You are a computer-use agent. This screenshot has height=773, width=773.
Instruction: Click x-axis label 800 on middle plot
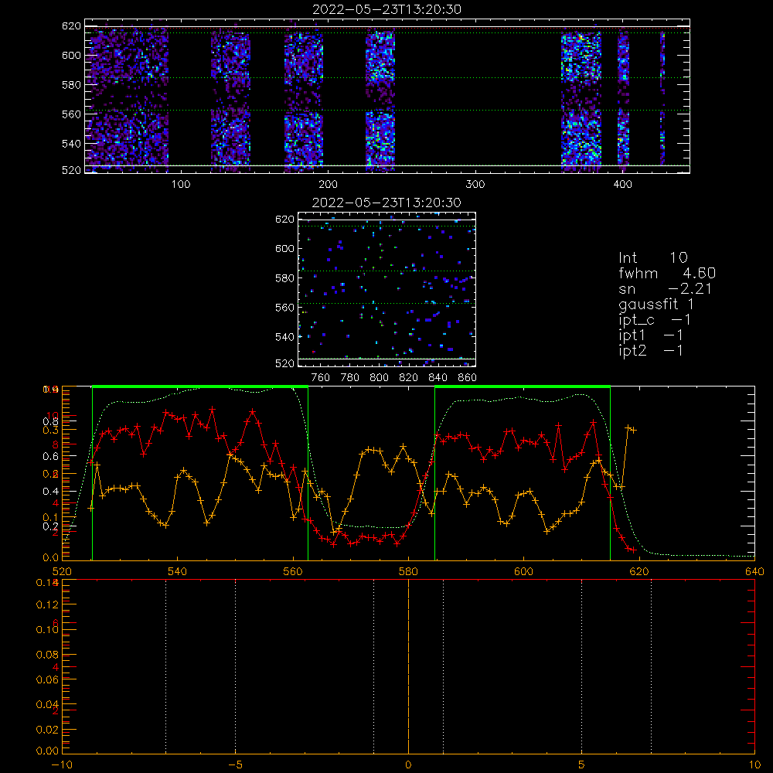[x=379, y=377]
